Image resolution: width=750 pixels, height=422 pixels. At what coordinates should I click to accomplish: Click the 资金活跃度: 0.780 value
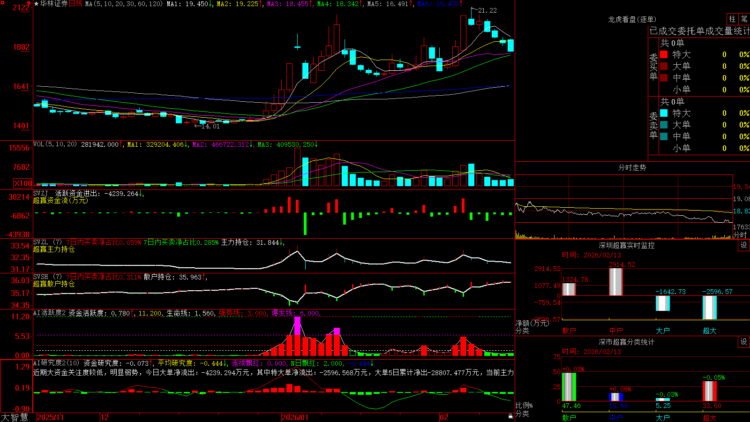pyautogui.click(x=99, y=313)
